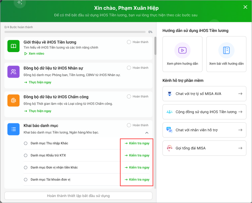Click the 0/4 Bước hoàn thành text
252x203 pixels.
pyautogui.click(x=19, y=27)
